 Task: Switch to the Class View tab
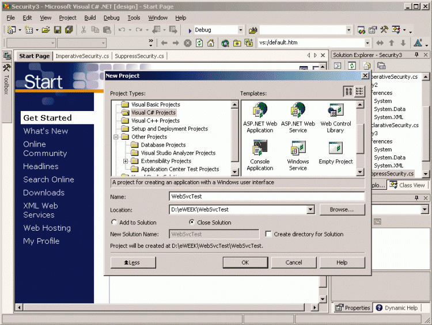click(x=407, y=185)
